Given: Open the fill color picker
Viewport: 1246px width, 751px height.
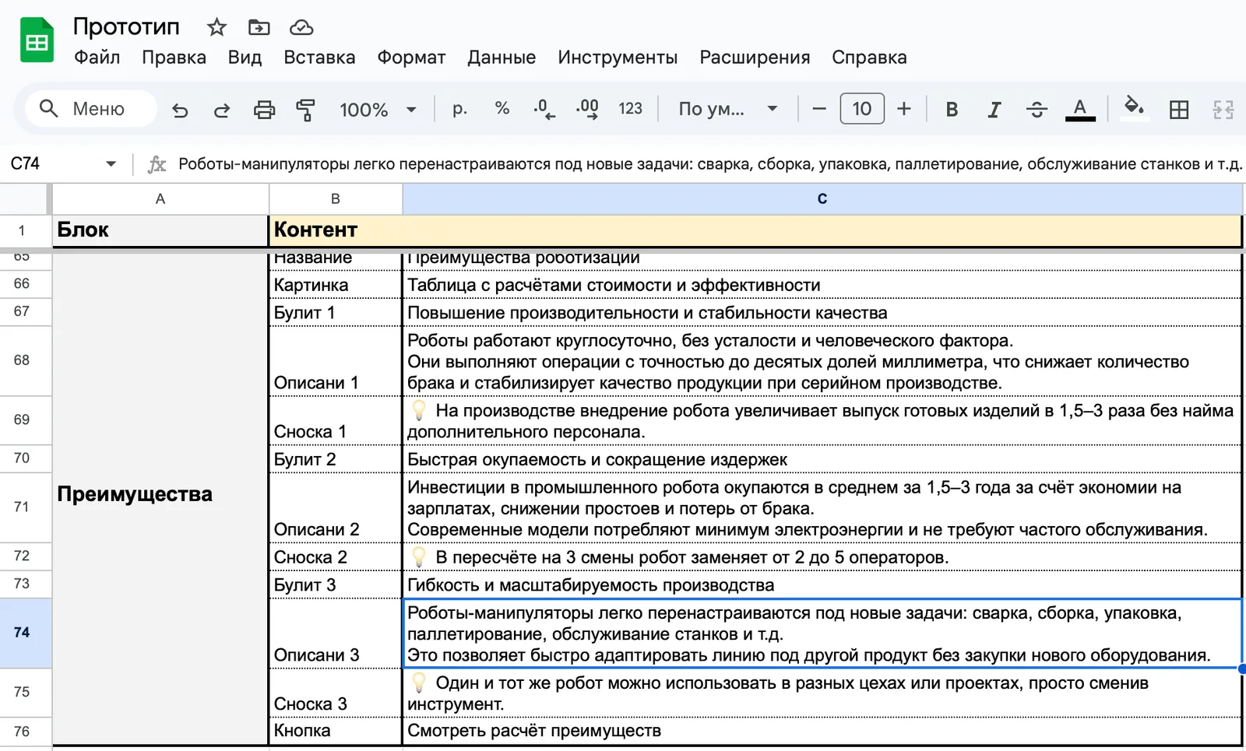Looking at the screenshot, I should pos(1135,107).
